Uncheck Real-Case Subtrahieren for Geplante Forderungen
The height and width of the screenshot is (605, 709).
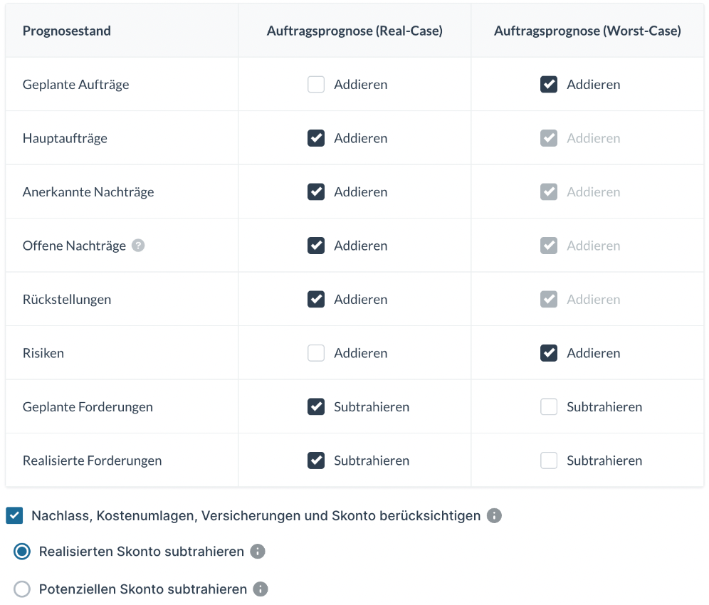pyautogui.click(x=316, y=407)
